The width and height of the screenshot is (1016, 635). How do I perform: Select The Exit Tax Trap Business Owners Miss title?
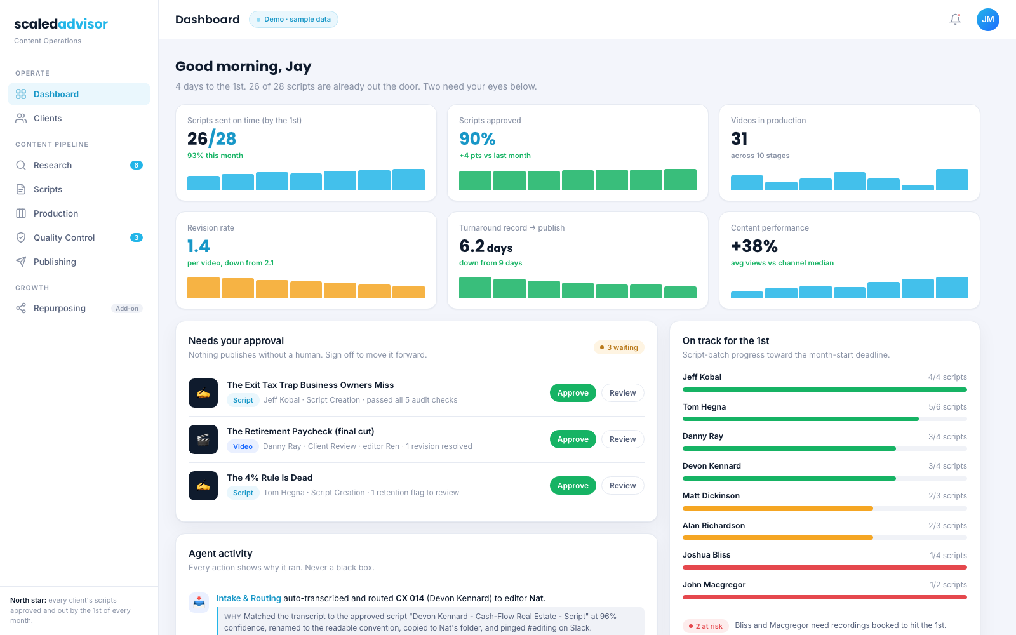point(310,385)
